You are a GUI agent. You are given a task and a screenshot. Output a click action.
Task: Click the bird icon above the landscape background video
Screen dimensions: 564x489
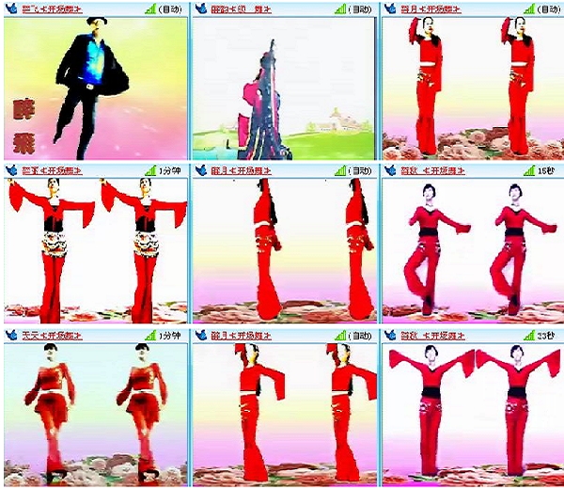coord(200,8)
